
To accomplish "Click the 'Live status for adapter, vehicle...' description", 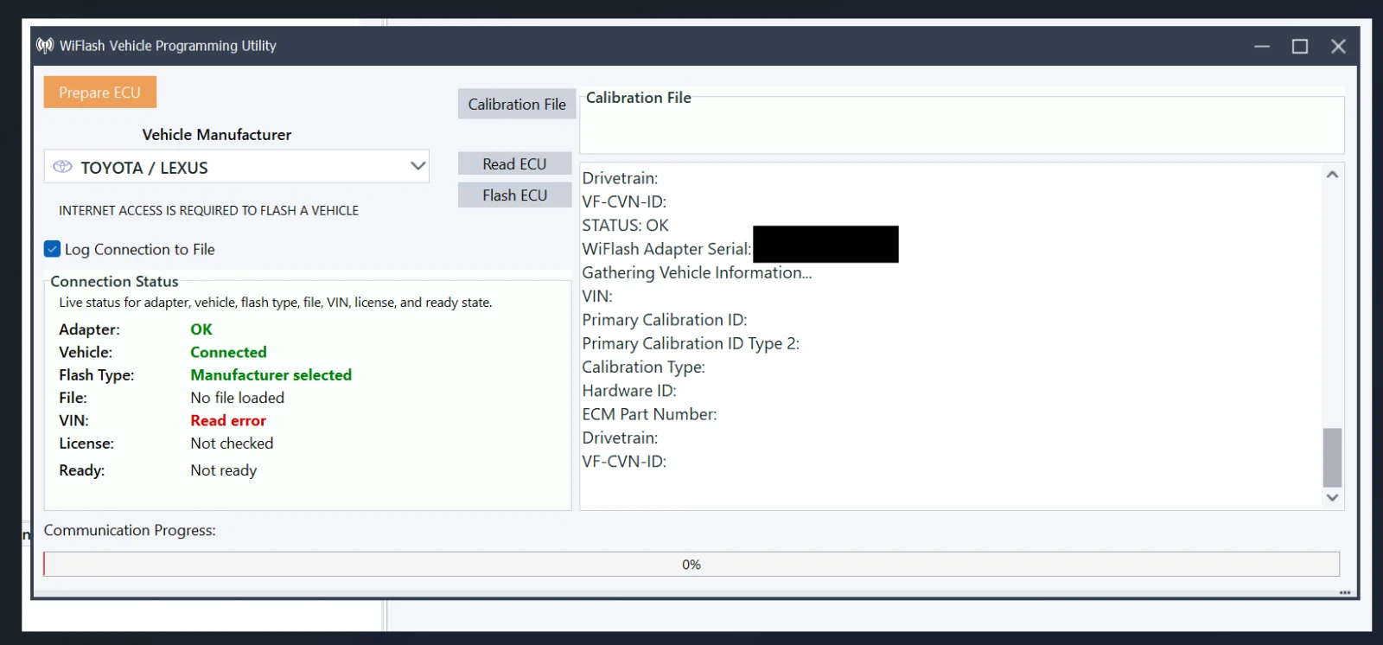I will [x=276, y=303].
